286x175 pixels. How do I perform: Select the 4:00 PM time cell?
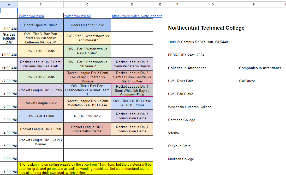9,129
